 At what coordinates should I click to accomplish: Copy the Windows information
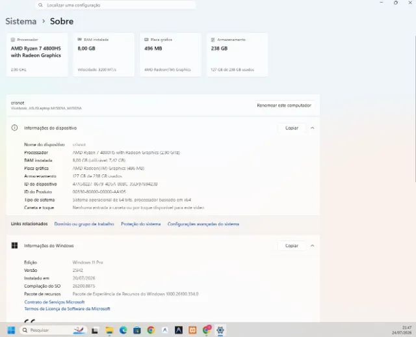[292, 246]
